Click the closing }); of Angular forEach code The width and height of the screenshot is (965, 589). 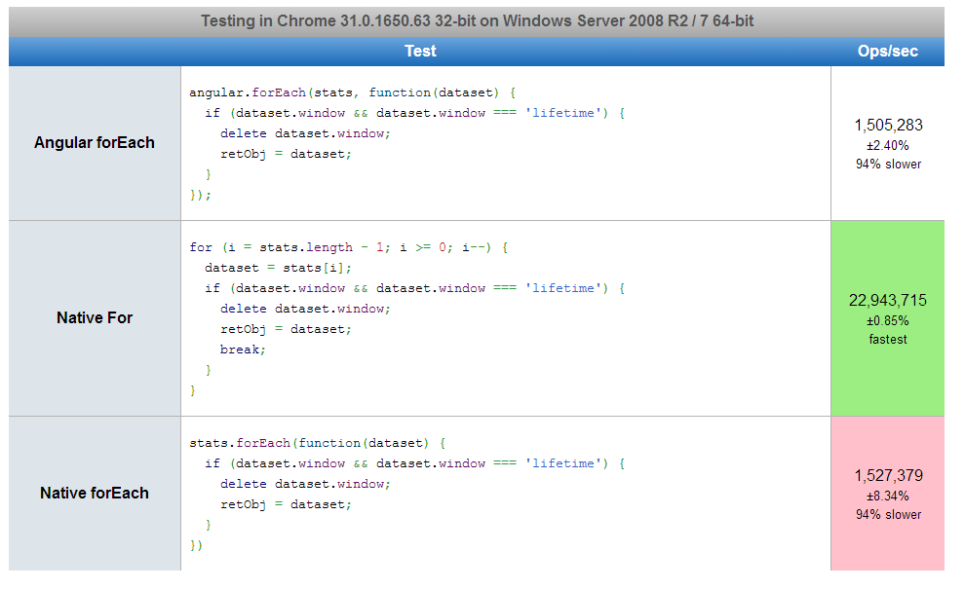[200, 196]
